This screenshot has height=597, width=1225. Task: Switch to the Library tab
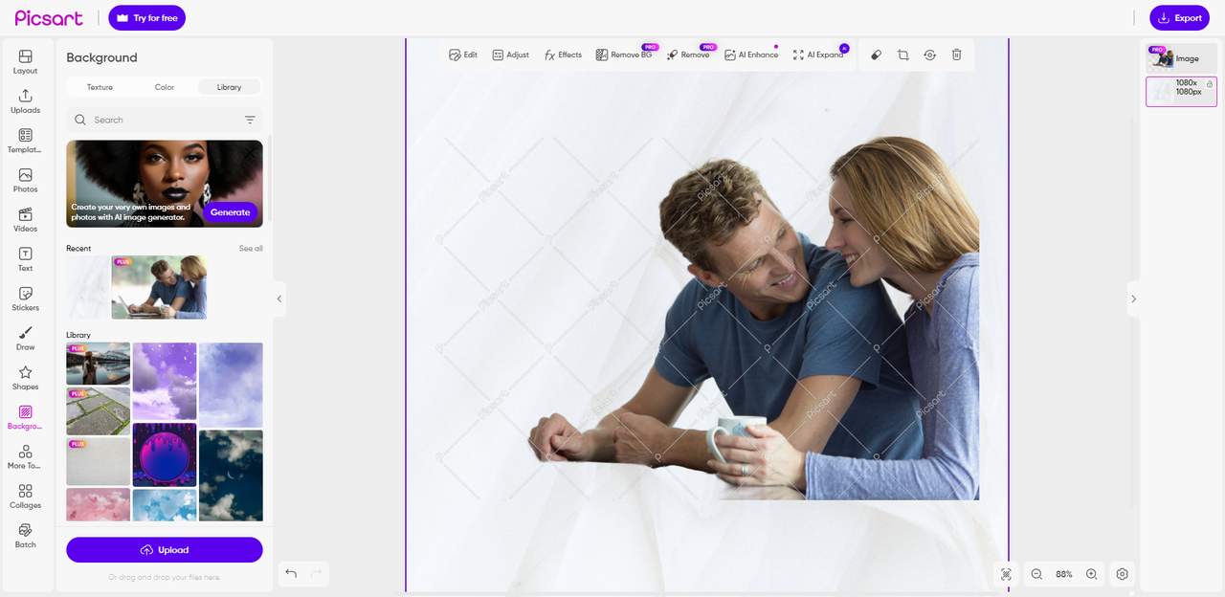[x=229, y=87]
